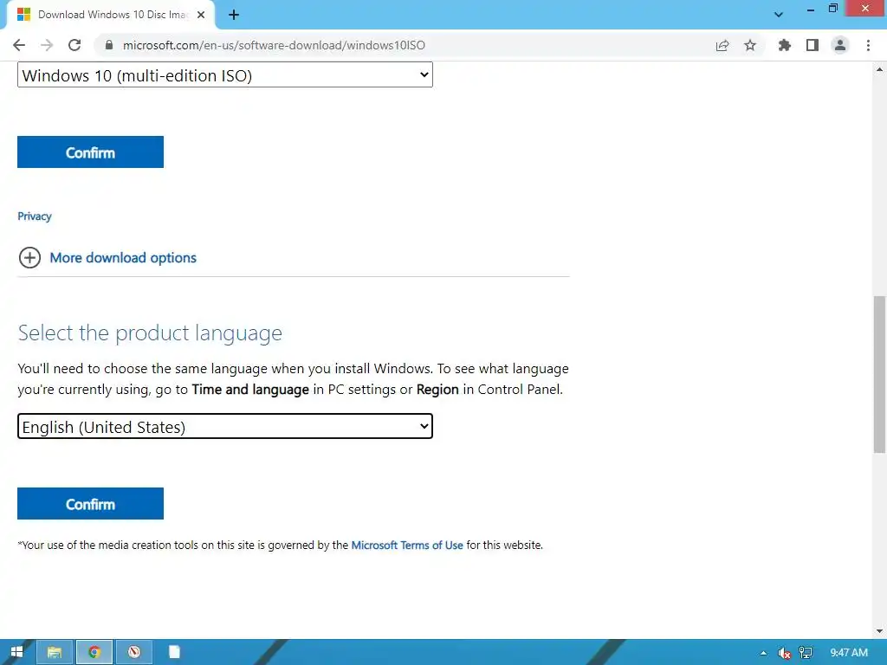Open a new tab with the plus button
The width and height of the screenshot is (887, 665).
[234, 16]
